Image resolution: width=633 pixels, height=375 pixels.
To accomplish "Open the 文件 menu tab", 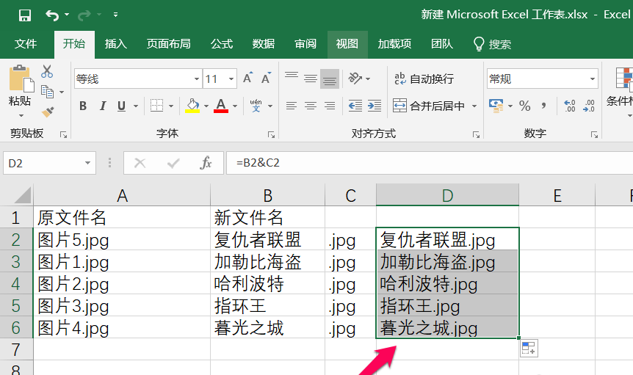I will point(26,44).
